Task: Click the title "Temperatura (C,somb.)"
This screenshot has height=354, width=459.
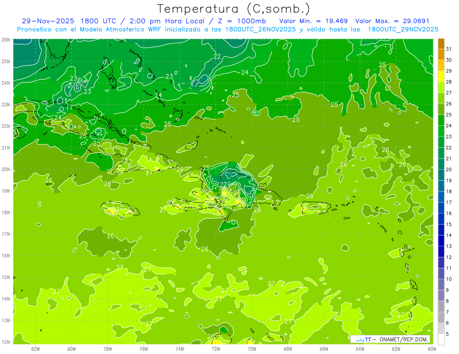Action: point(234,9)
